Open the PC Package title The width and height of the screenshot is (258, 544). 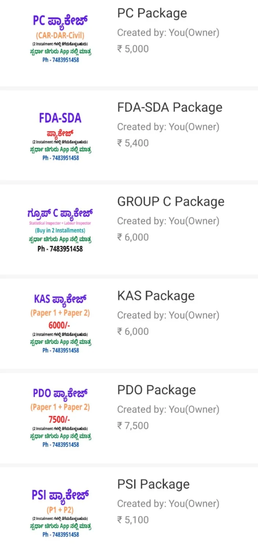tap(152, 13)
